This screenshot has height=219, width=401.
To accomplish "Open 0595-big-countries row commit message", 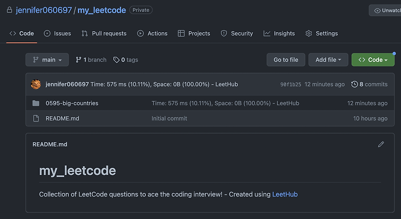I will tap(225, 103).
